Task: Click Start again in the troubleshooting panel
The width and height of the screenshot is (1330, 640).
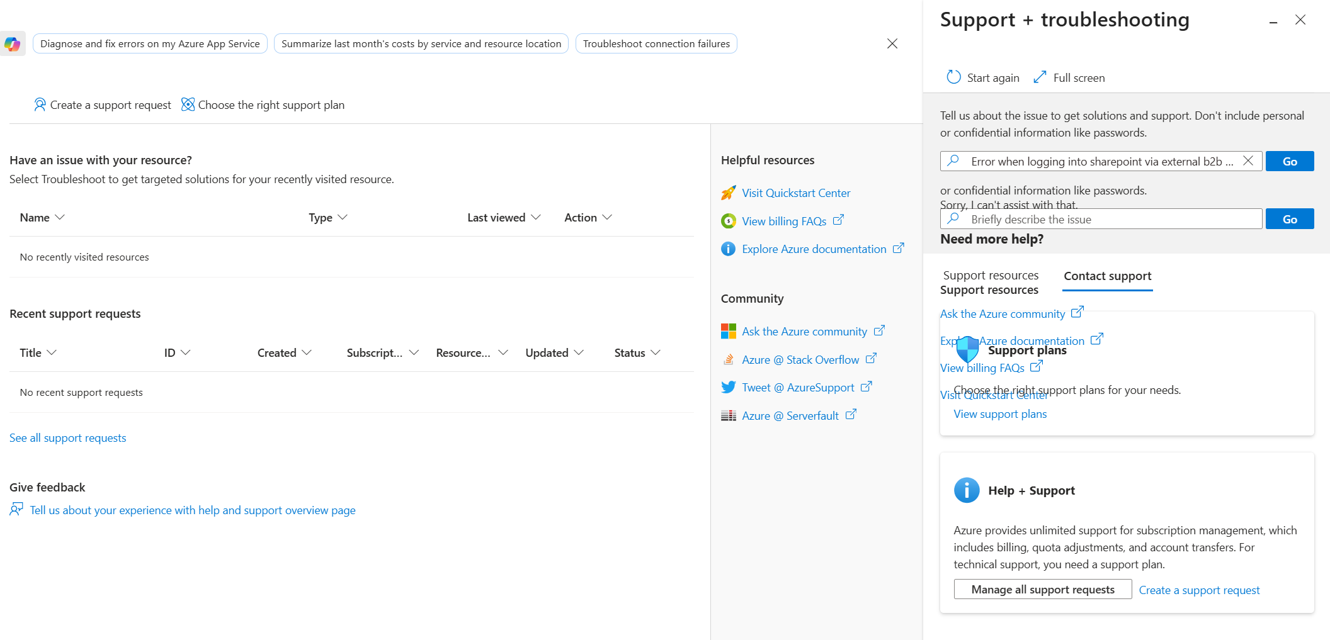Action: [982, 77]
